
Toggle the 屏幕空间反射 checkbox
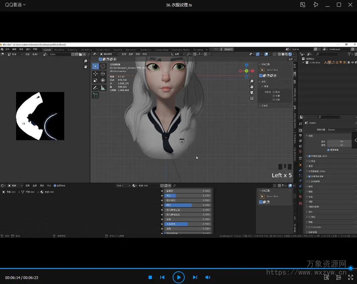coord(309,176)
